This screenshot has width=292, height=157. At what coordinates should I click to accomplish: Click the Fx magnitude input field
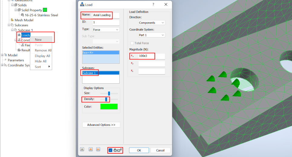click(151, 56)
